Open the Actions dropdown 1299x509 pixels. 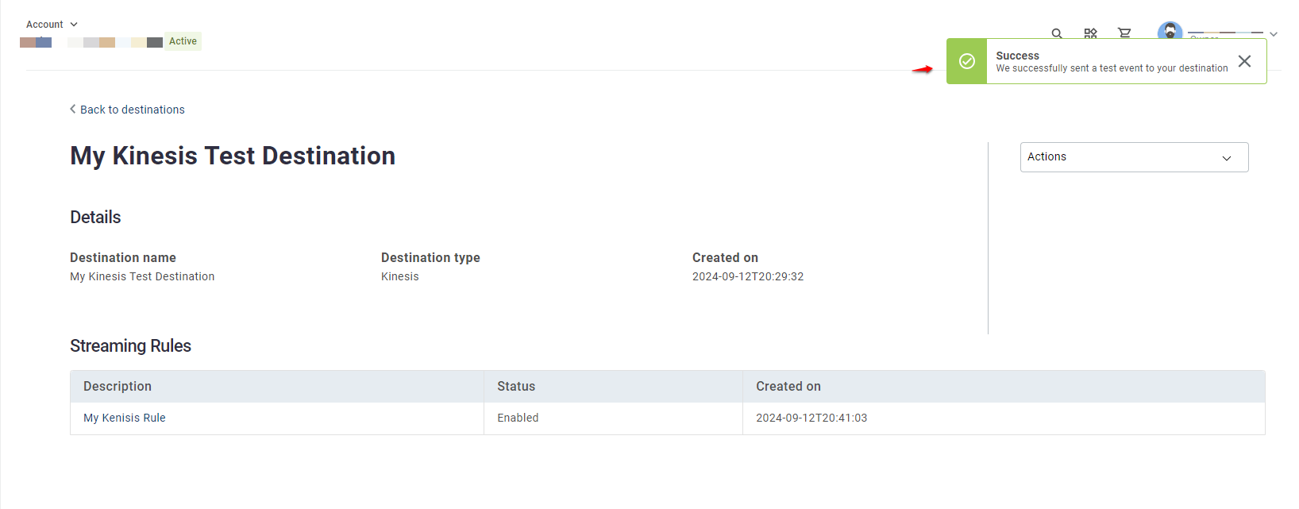1134,157
